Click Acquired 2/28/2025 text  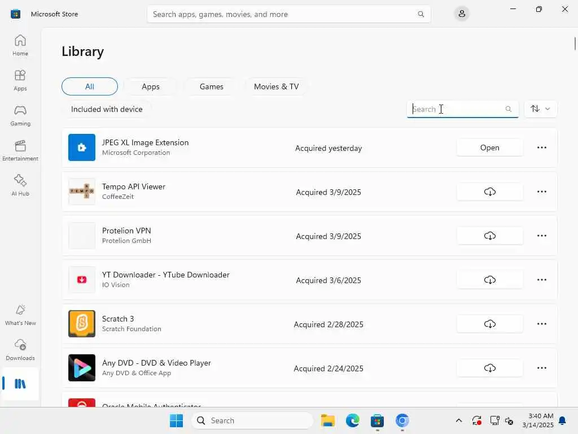pos(329,324)
